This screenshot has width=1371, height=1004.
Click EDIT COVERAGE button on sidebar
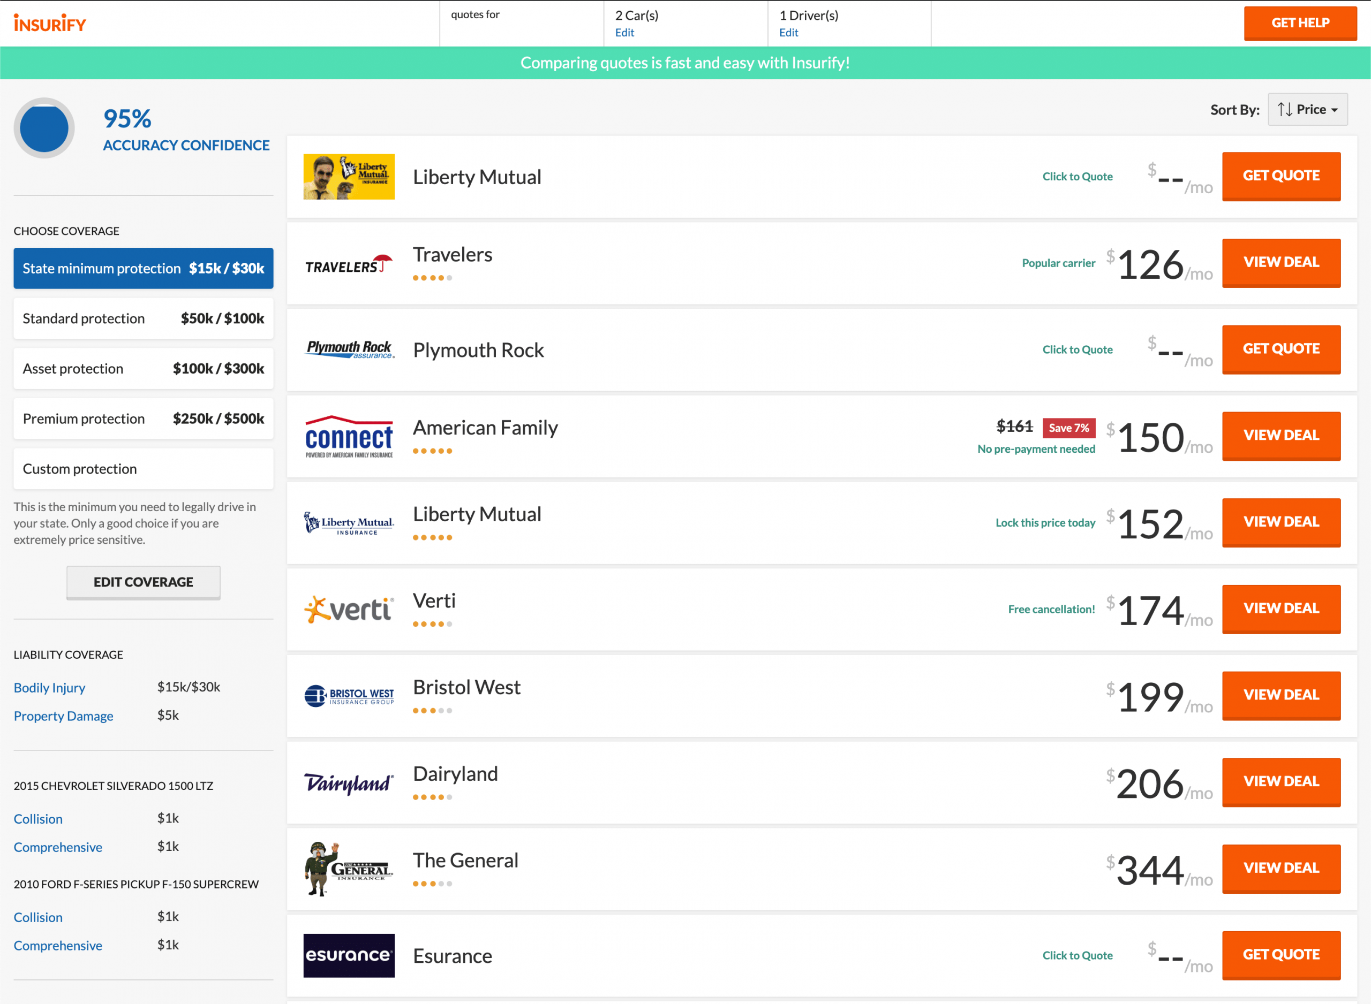(x=142, y=581)
